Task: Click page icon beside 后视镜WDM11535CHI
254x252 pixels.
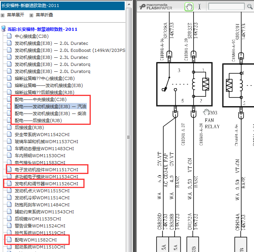Action: 9,218
